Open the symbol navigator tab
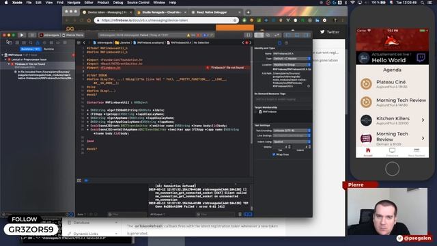Viewport: 437px width, 246px height. (x=24, y=42)
